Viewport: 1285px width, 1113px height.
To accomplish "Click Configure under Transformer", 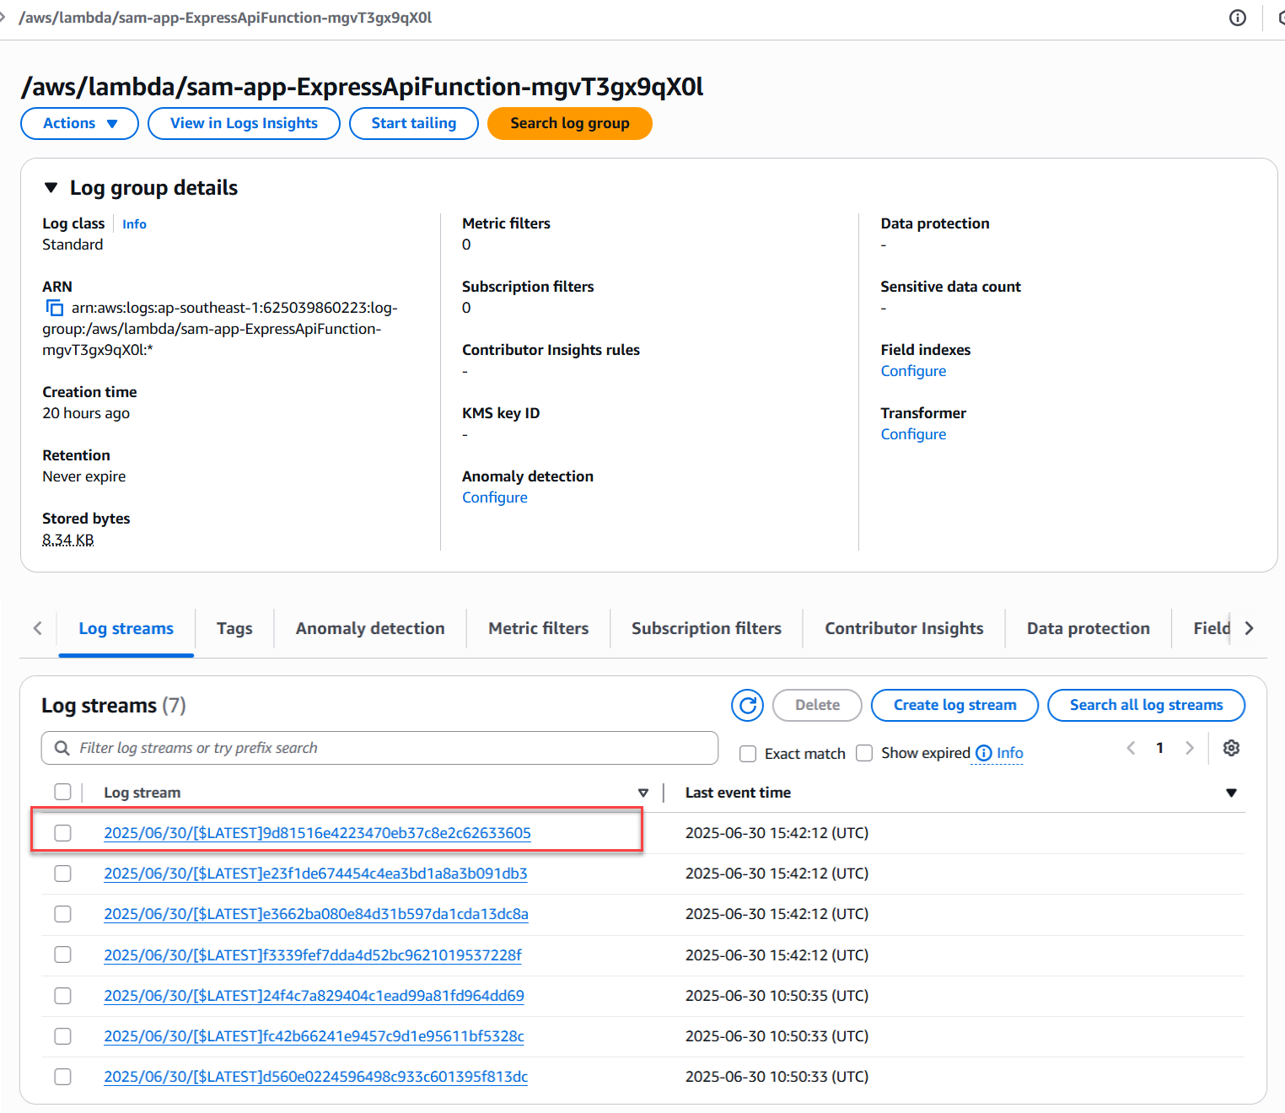I will coord(913,434).
